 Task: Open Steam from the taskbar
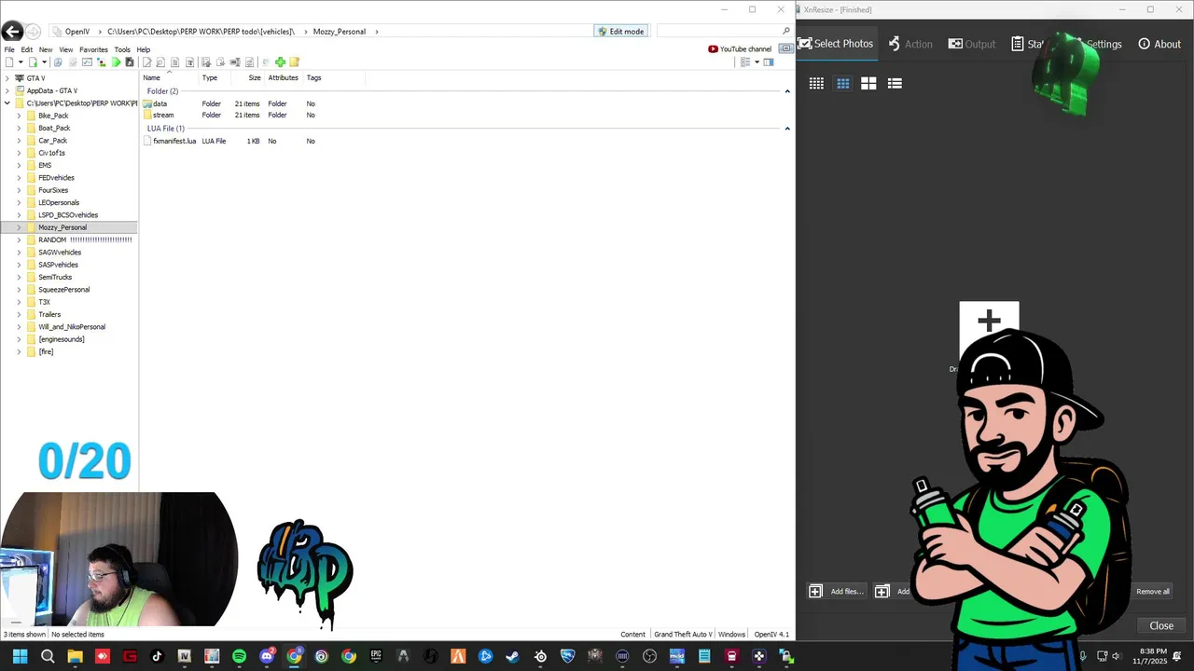click(512, 656)
